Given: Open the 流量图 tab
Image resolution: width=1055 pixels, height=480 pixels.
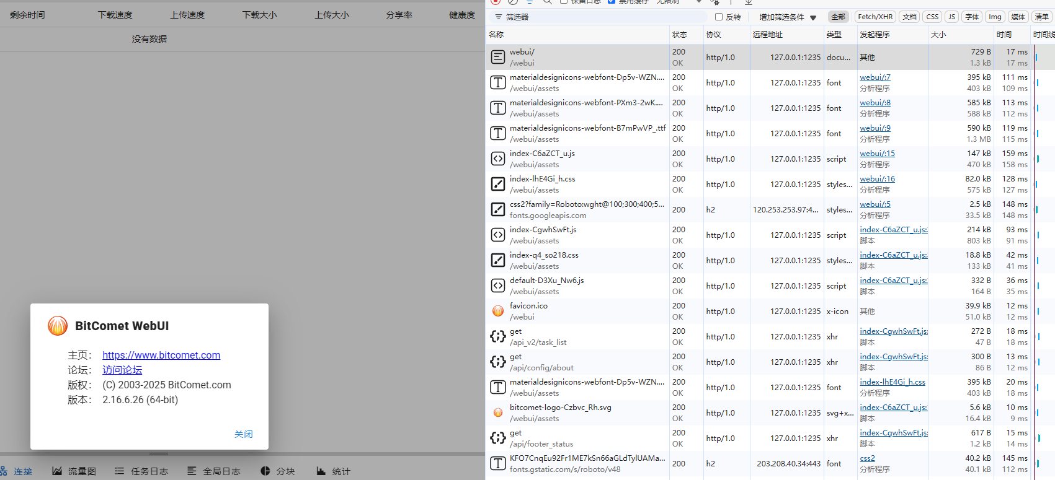Looking at the screenshot, I should click(74, 471).
